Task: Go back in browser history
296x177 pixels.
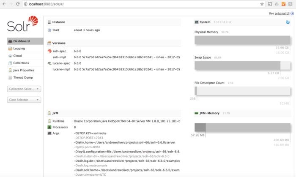Action: (x=4, y=4)
